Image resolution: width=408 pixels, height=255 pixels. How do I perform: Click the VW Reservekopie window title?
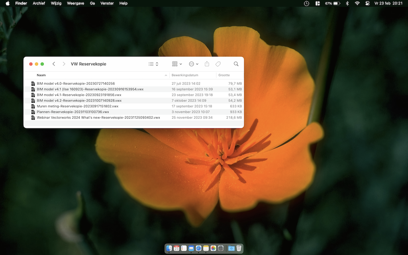(88, 64)
